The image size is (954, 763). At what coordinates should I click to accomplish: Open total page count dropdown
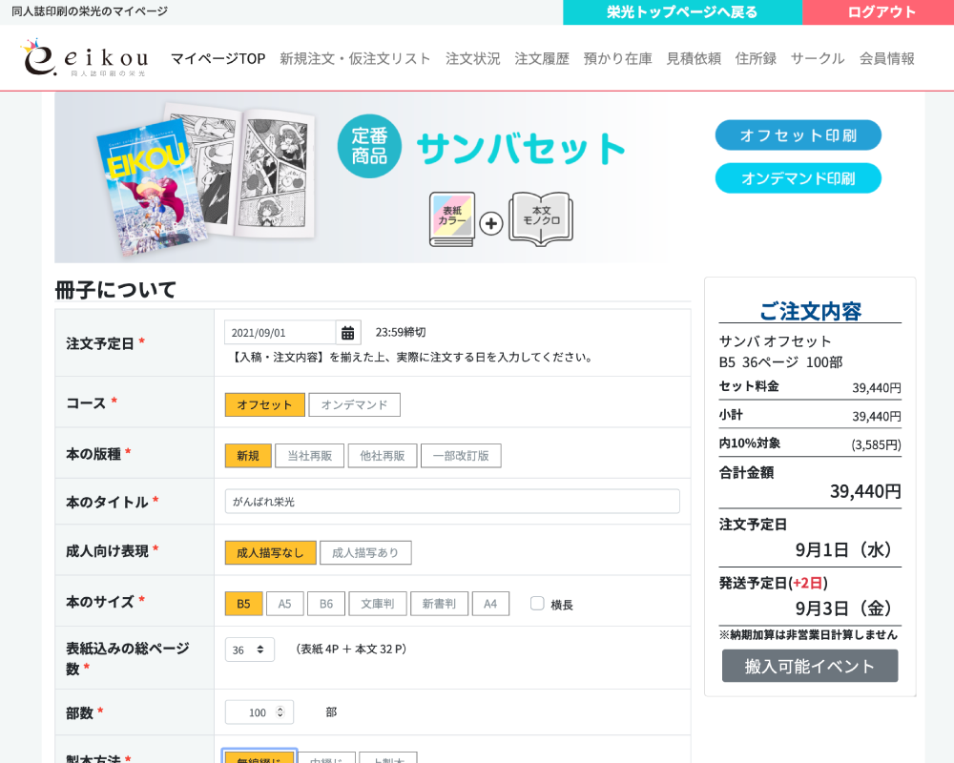[249, 650]
